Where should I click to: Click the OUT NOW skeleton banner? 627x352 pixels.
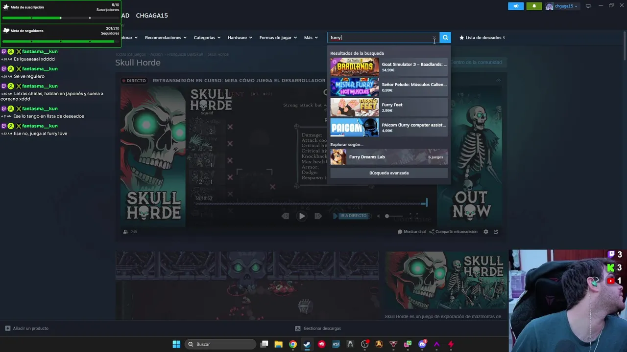point(470,156)
